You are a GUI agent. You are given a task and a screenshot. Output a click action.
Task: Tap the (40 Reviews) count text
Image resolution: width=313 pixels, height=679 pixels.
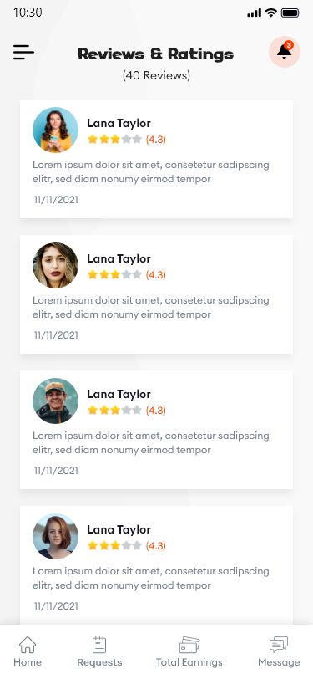pyautogui.click(x=157, y=75)
